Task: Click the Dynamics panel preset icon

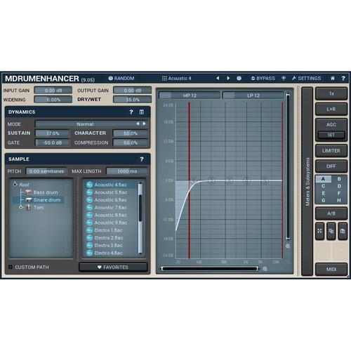Action: 142,112
